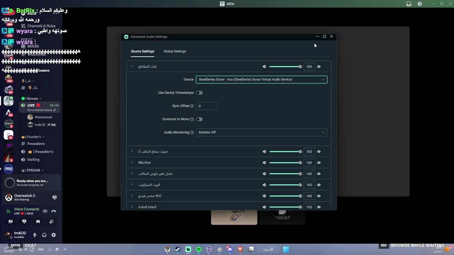Open Downmix to Mono help icon
Screen dimensions: 454x255
[192, 119]
